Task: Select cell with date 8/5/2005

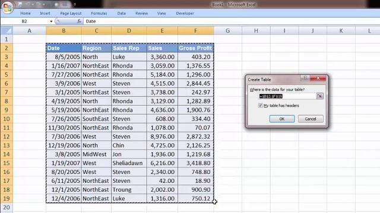Action: click(x=64, y=57)
